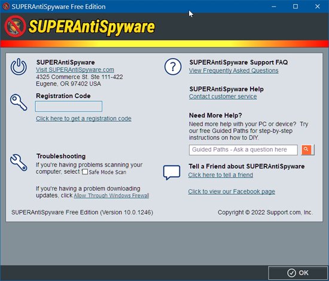Click the wrench Troubleshooting icon
The width and height of the screenshot is (329, 281).
click(x=19, y=162)
